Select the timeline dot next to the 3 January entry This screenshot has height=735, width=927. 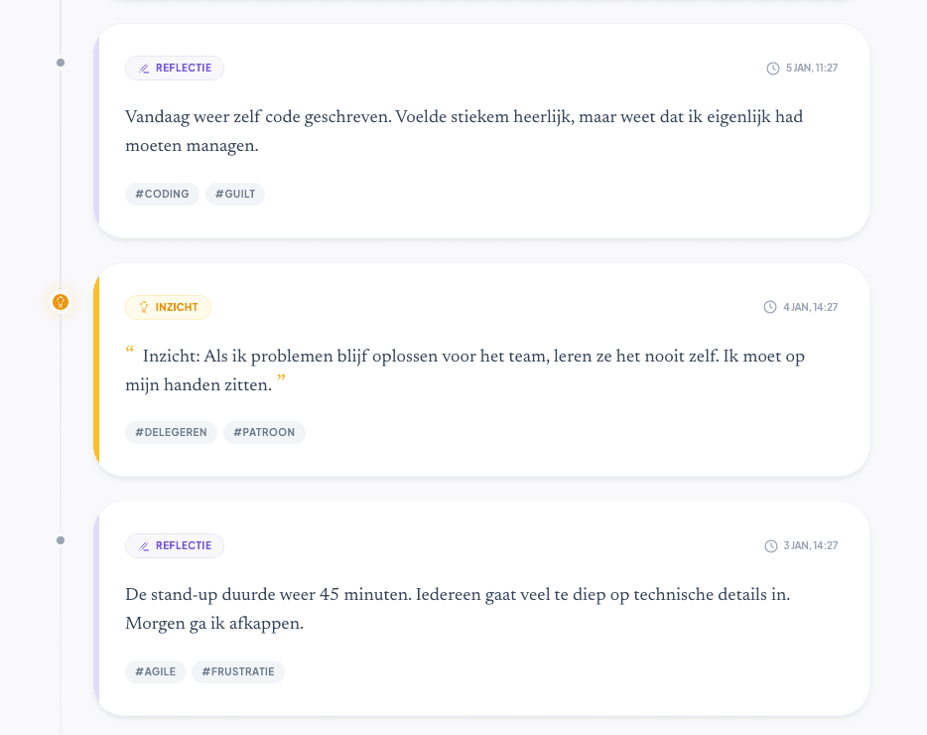point(61,540)
